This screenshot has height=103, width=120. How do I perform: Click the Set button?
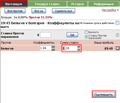[72, 35]
